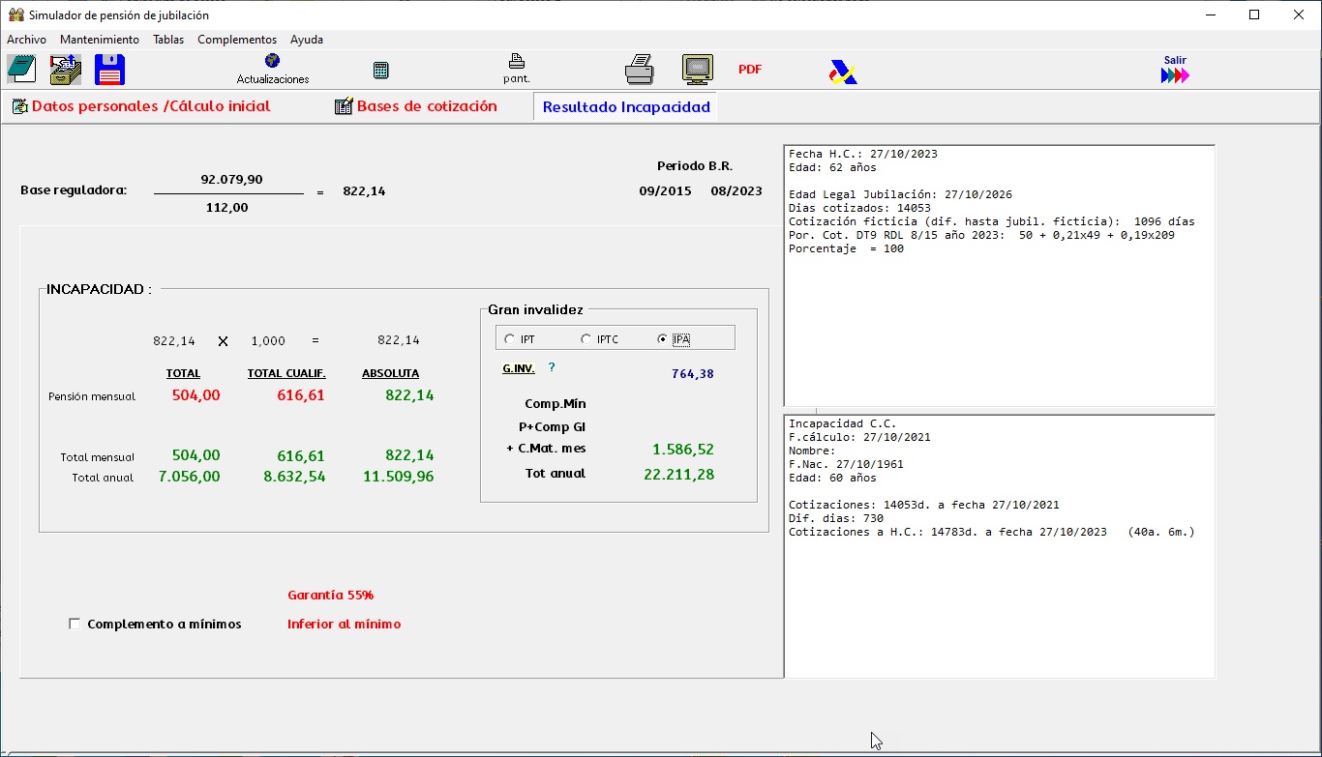Click the 764,38 gran invalidez value
Screen dimensions: 1322x757
pos(692,374)
